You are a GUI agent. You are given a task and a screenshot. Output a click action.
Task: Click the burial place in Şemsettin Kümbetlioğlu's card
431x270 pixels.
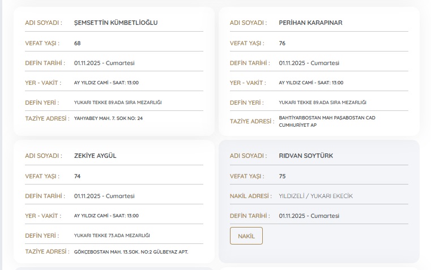[x=118, y=102]
